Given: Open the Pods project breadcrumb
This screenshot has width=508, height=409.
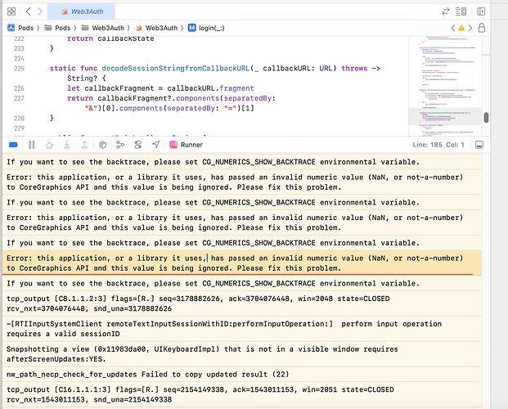Looking at the screenshot, I should [x=20, y=28].
